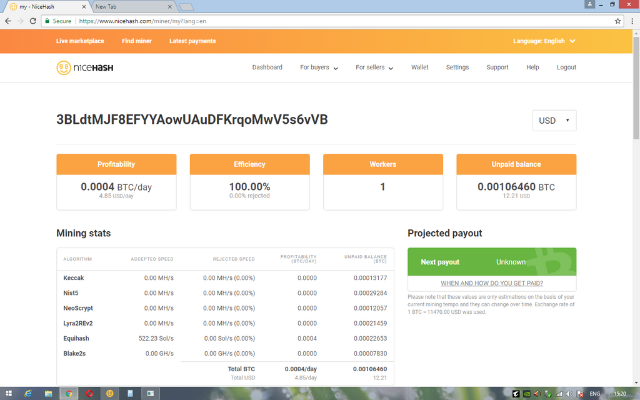The width and height of the screenshot is (640, 400).
Task: Open the Live marketplace link
Action: 80,41
